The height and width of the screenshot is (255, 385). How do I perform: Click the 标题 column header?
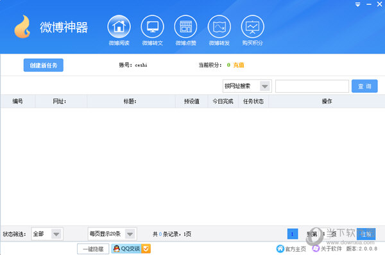pos(130,101)
